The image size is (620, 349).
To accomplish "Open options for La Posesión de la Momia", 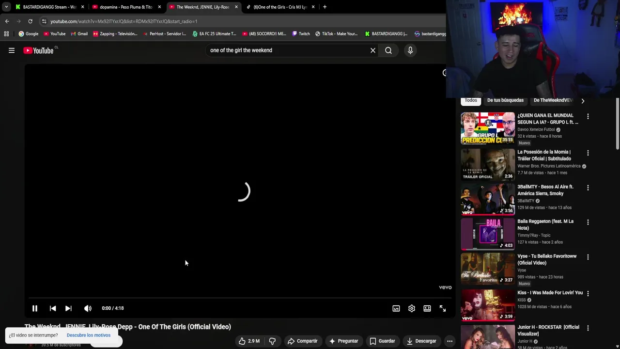I will [x=588, y=153].
